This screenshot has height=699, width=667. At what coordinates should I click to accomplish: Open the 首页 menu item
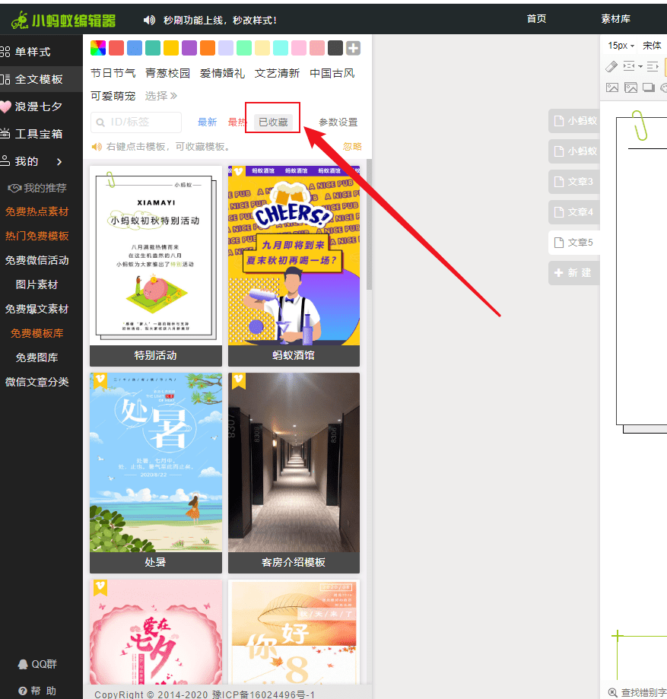[536, 19]
